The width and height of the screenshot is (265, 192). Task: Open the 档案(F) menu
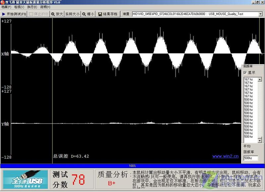[x=6, y=7]
